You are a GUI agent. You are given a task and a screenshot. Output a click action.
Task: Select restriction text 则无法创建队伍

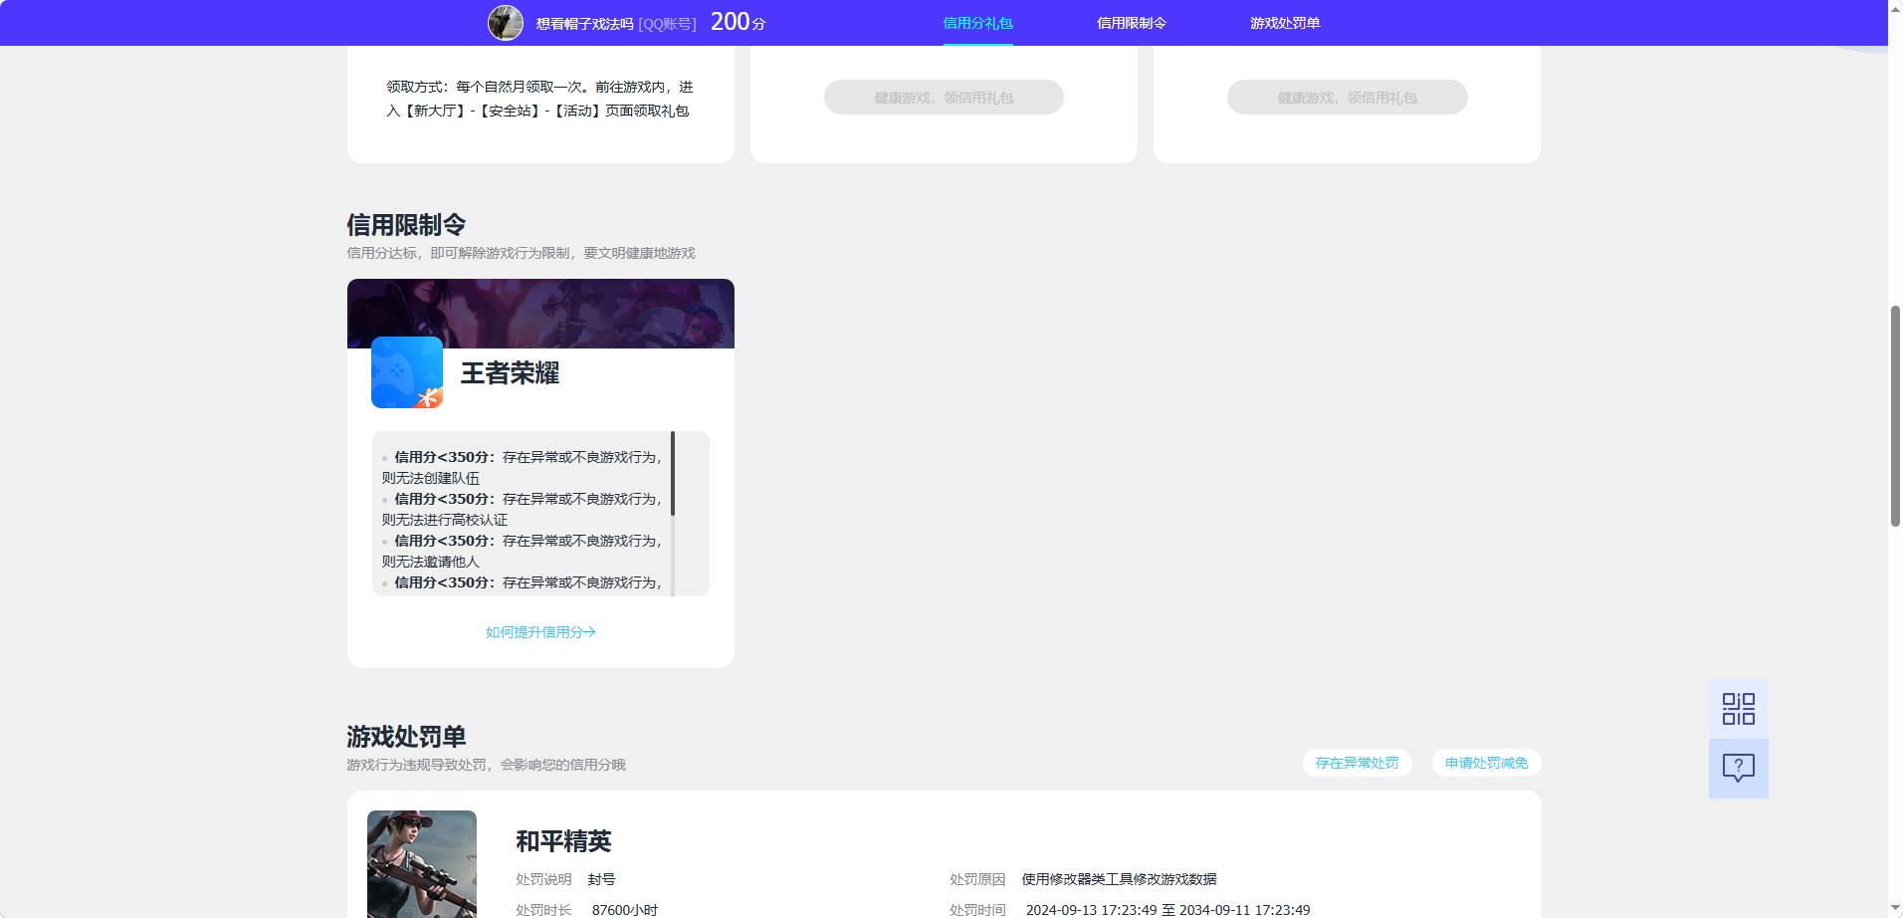[x=430, y=478]
